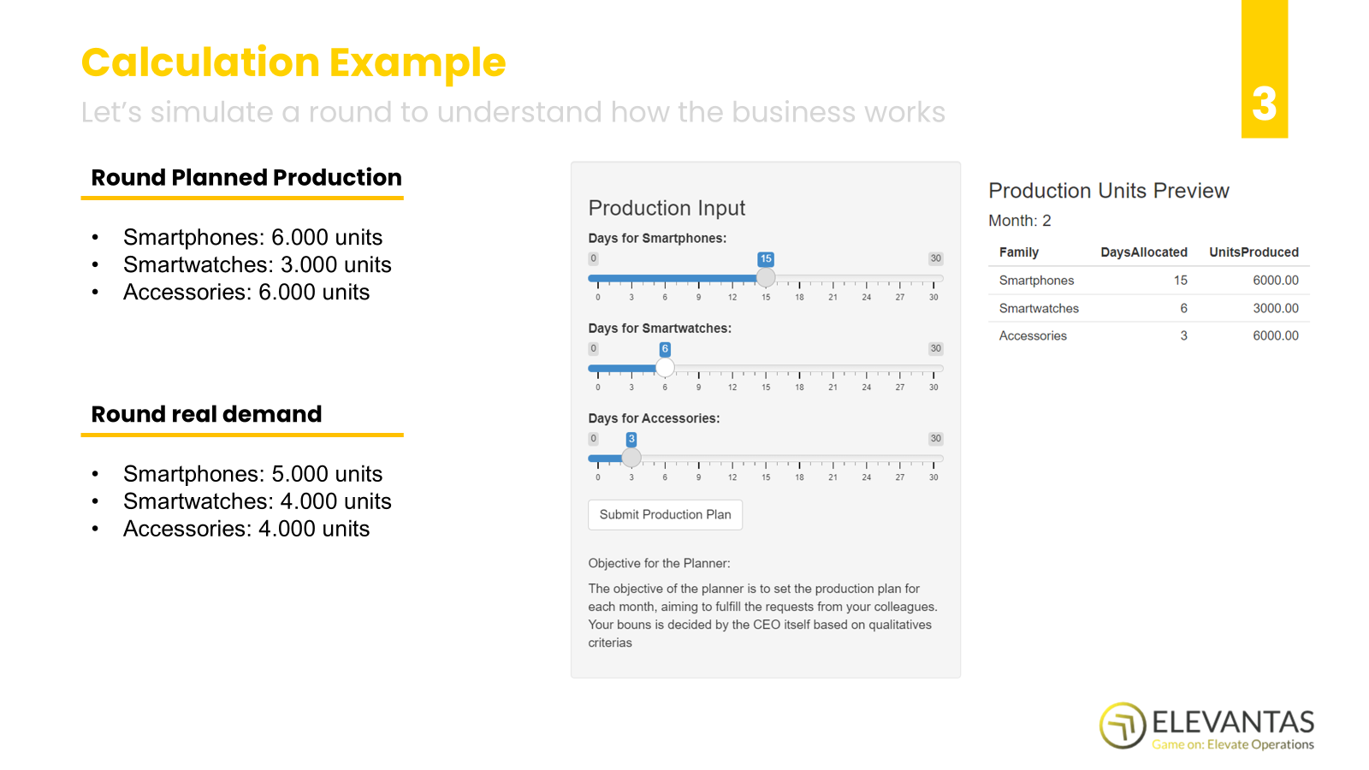Click the Days for Smartwatches slider handle
Image resolution: width=1369 pixels, height=770 pixels.
(x=665, y=368)
